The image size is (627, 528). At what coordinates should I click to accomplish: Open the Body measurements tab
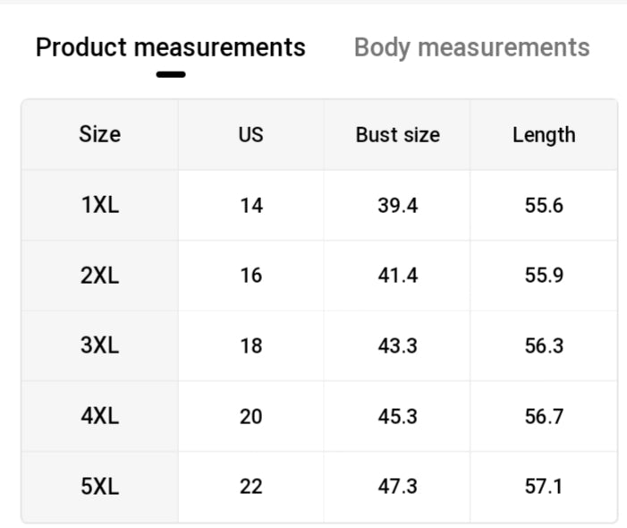(471, 47)
